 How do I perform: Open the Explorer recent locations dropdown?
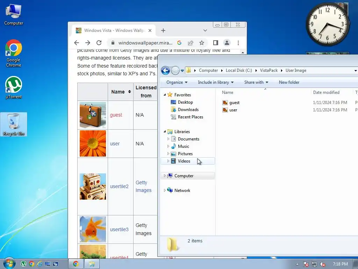[x=182, y=71]
